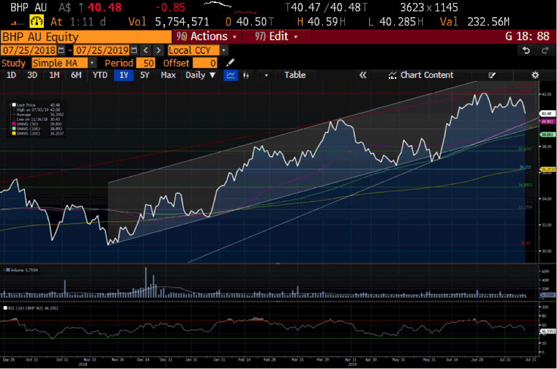Open the Simple MA study dropdown
Screen dimensions: 557x369
pyautogui.click(x=92, y=63)
